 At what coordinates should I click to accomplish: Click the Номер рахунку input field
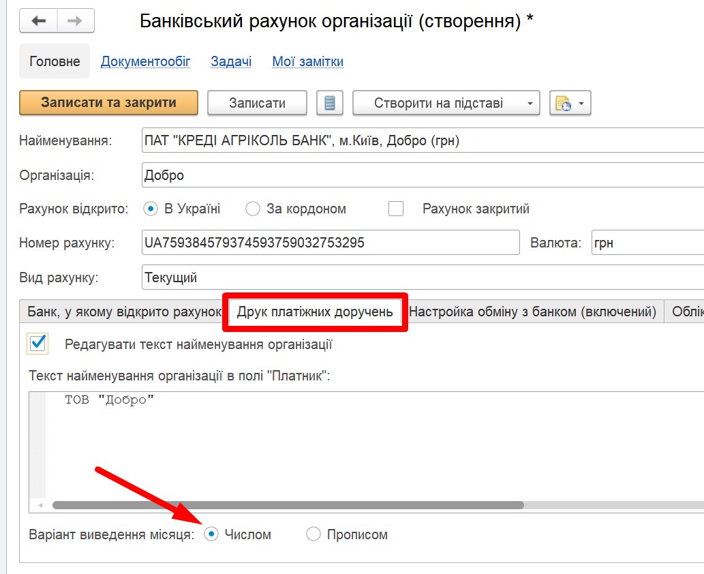click(x=331, y=243)
